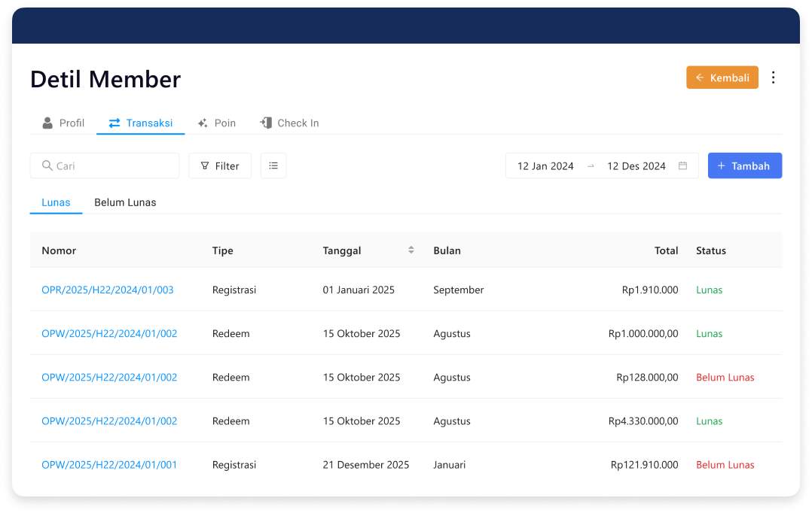Open the Rp1.000.000,00 transaction number link
This screenshot has height=513, width=812.
coord(109,333)
